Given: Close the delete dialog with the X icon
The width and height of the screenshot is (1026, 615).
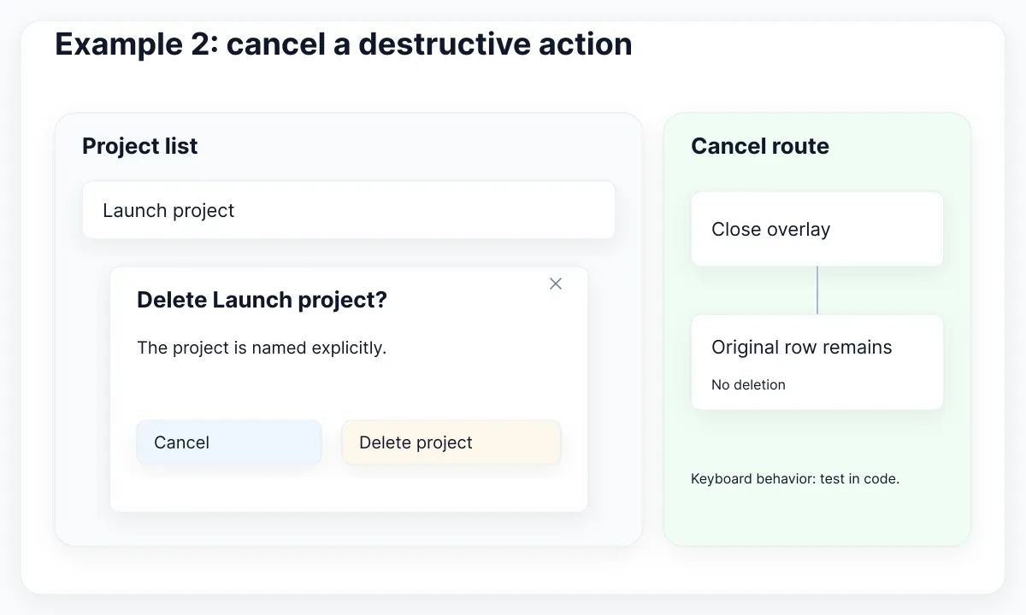Looking at the screenshot, I should point(556,284).
